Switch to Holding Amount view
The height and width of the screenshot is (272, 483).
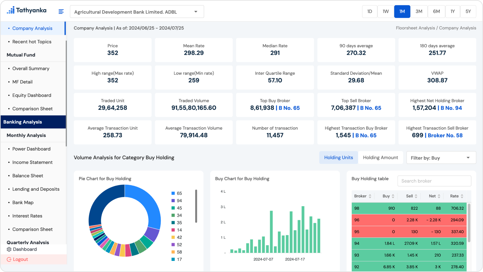(x=380, y=158)
